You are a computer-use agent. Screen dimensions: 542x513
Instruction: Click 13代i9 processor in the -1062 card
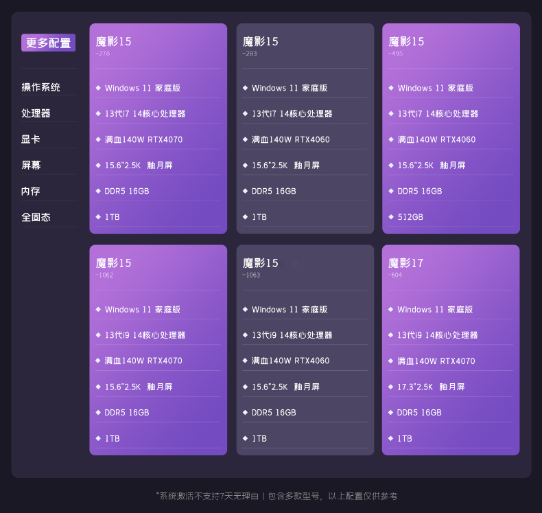145,335
